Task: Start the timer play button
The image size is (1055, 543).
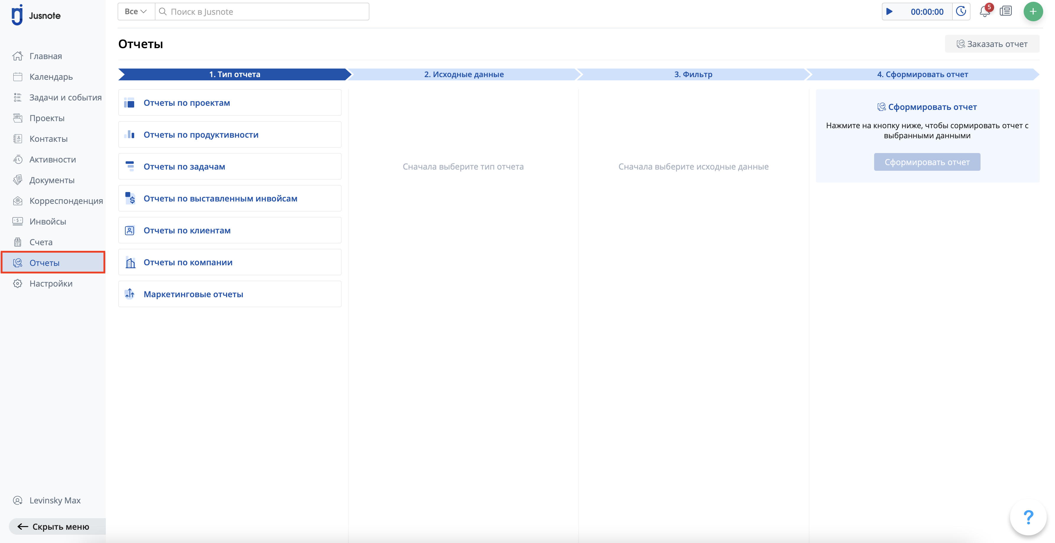Action: (x=889, y=12)
